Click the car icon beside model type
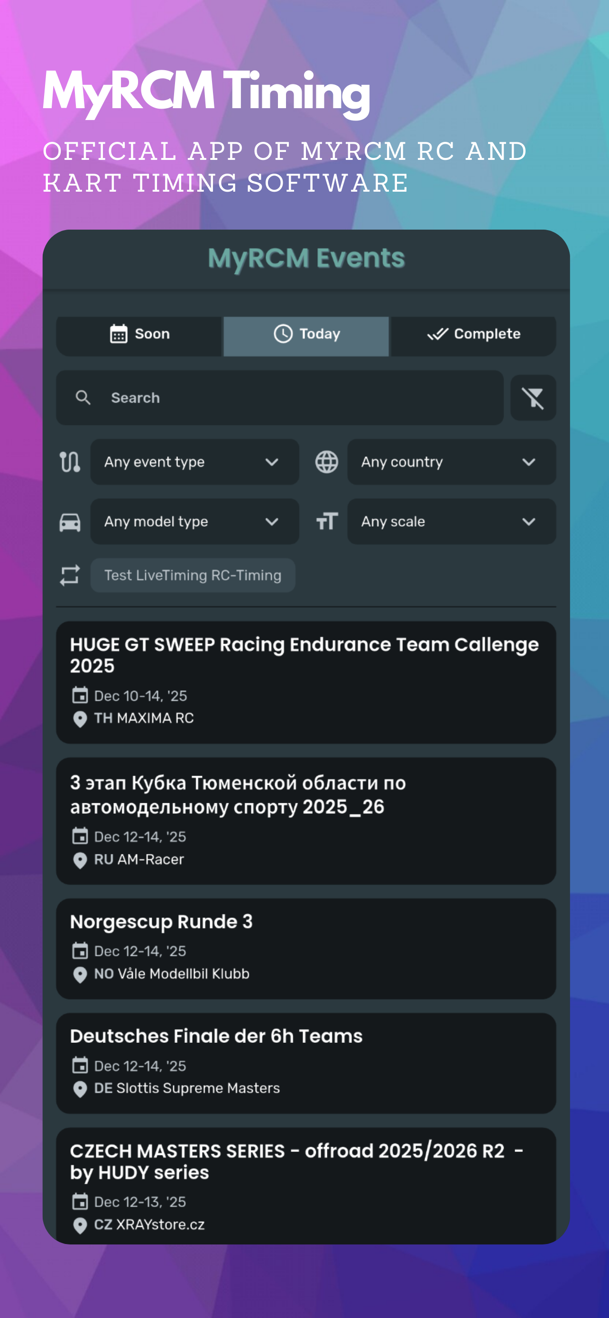 70,522
